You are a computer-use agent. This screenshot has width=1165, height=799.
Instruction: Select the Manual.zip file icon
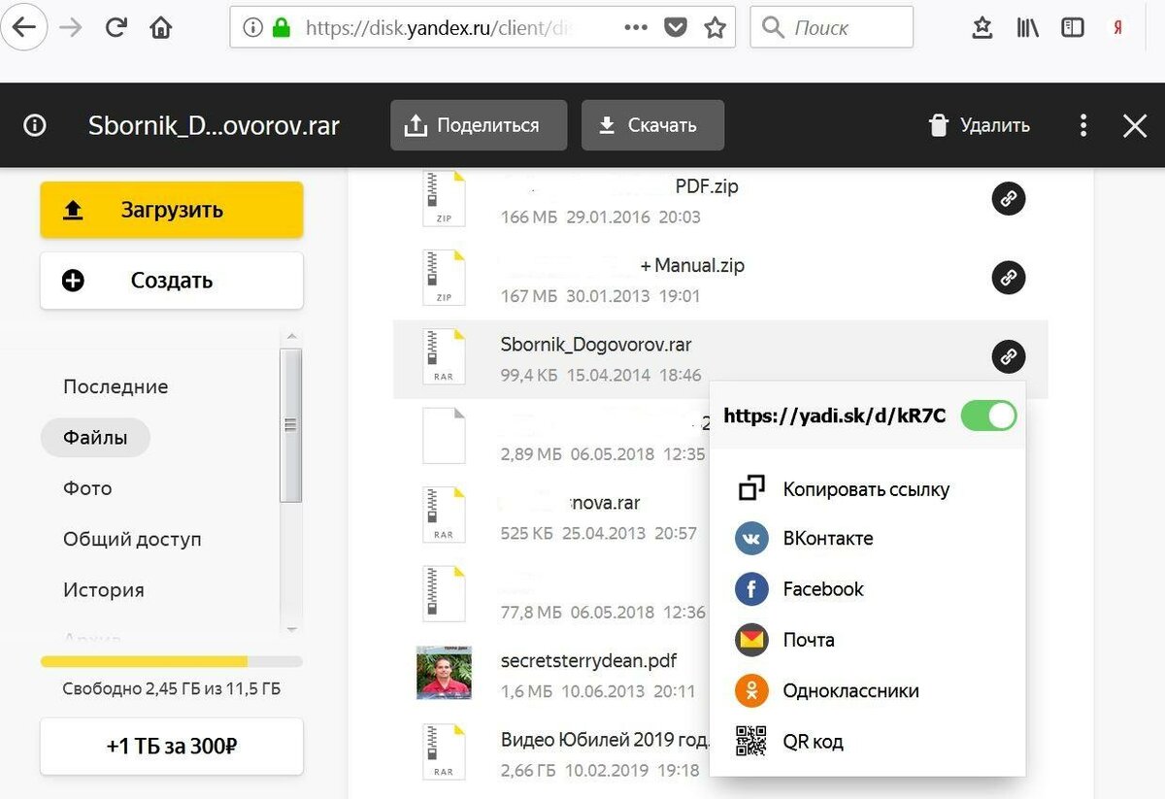coord(444,279)
